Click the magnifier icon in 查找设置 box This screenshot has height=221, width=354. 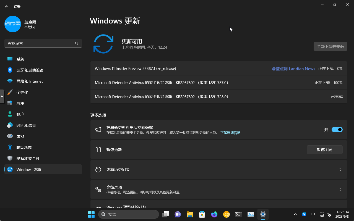tap(77, 43)
